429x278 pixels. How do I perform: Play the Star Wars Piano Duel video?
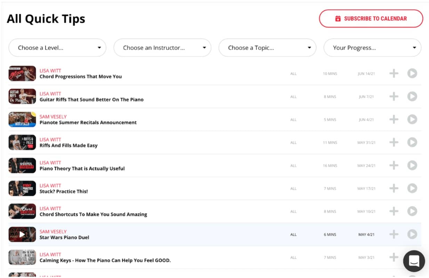412,234
